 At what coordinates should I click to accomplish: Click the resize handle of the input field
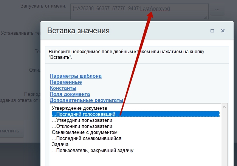point(206,17)
